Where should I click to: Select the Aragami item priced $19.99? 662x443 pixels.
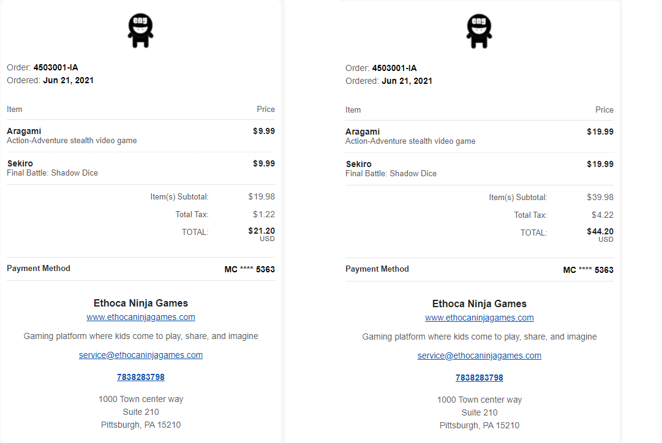pos(363,132)
